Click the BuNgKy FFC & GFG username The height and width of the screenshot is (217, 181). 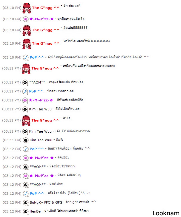point(46,202)
